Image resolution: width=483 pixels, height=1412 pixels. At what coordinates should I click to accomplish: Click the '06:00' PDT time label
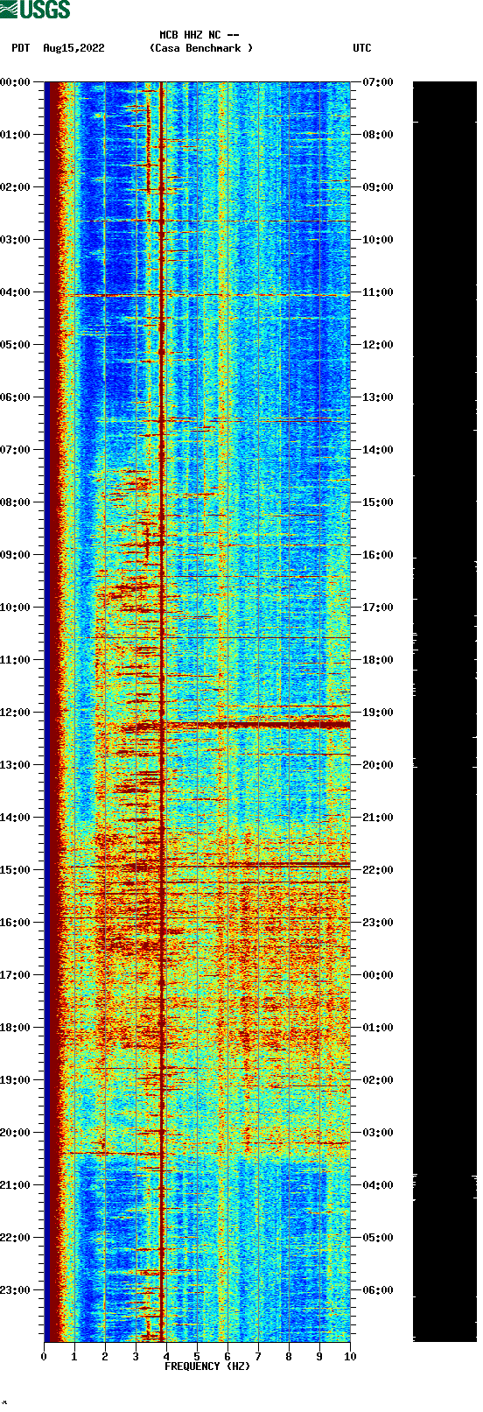pyautogui.click(x=15, y=397)
